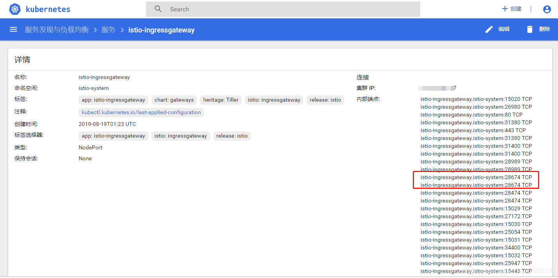Select endpoint istio-ingressgateway.istio-system:15029 TCP
The image size is (558, 278).
click(x=476, y=208)
